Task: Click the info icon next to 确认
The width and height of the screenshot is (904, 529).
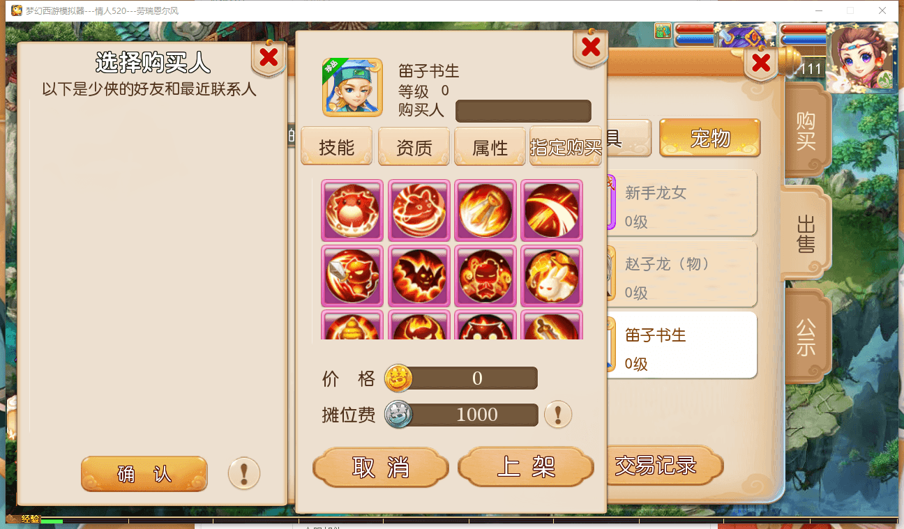Action: [244, 474]
